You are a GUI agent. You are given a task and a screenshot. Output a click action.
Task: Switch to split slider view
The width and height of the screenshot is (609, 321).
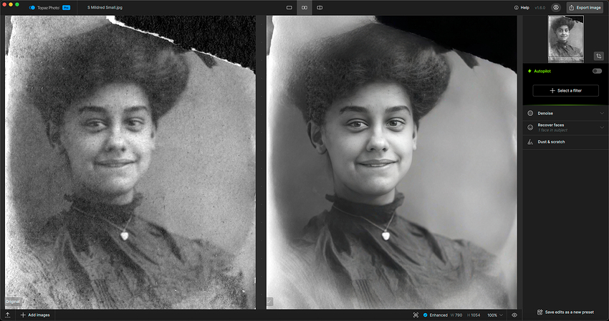320,7
